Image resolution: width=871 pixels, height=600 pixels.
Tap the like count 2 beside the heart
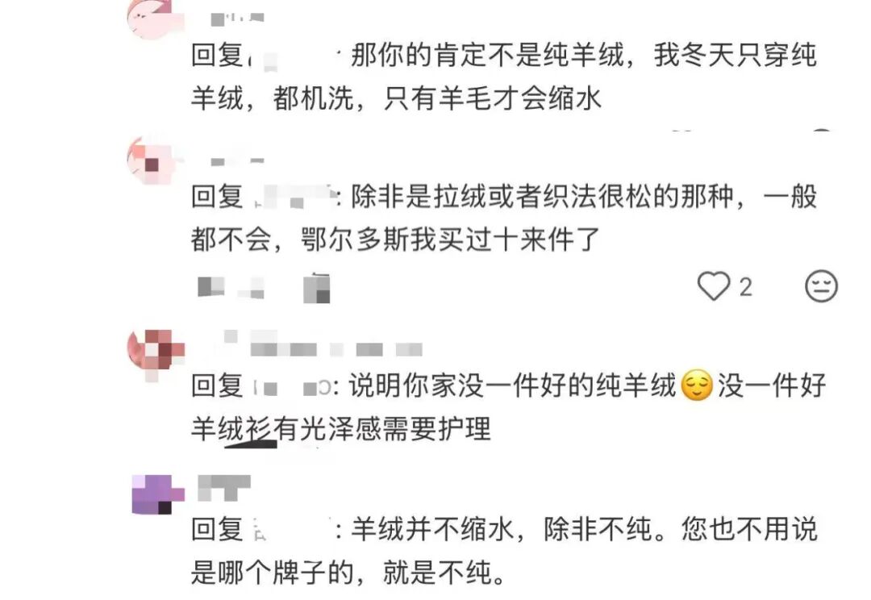745,287
